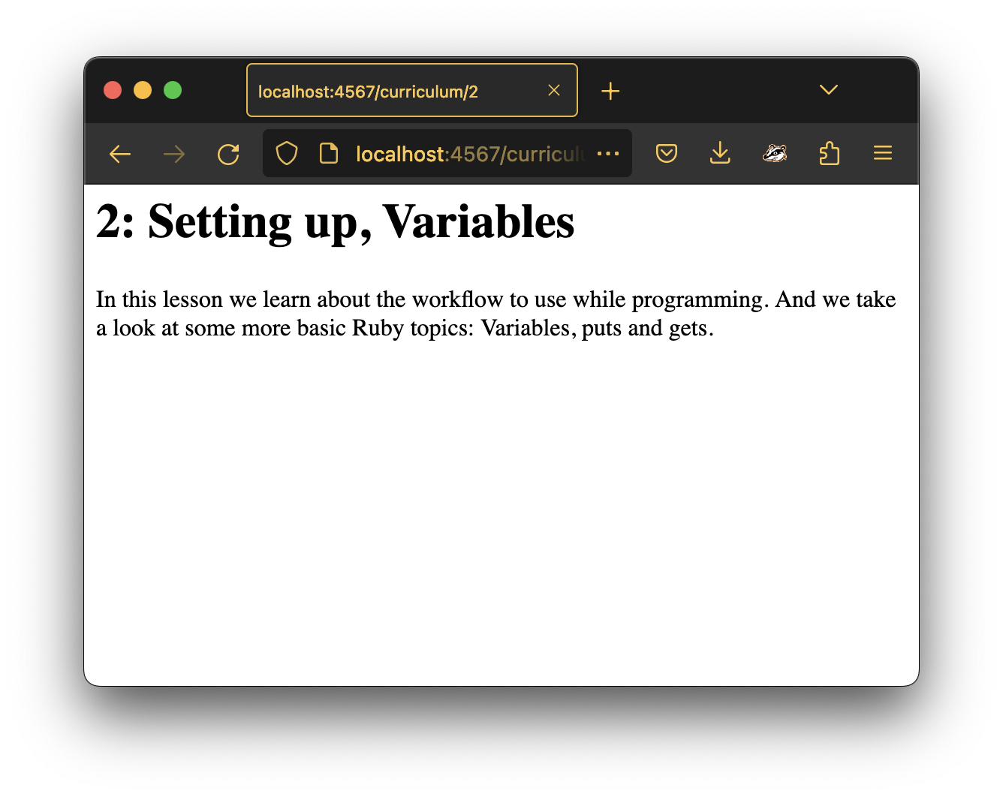This screenshot has height=797, width=1003.
Task: Open the Downloads panel
Action: (720, 153)
